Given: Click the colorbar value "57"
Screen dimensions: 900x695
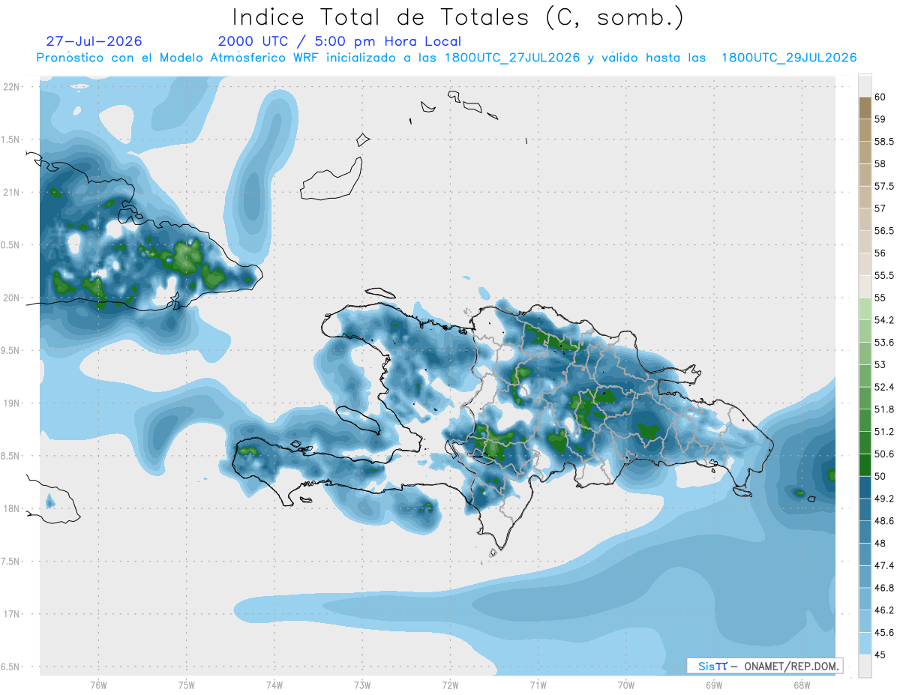Looking at the screenshot, I should coord(880,208).
